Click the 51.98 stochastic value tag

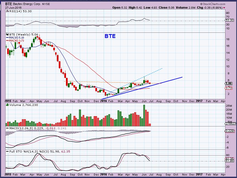[230, 161]
